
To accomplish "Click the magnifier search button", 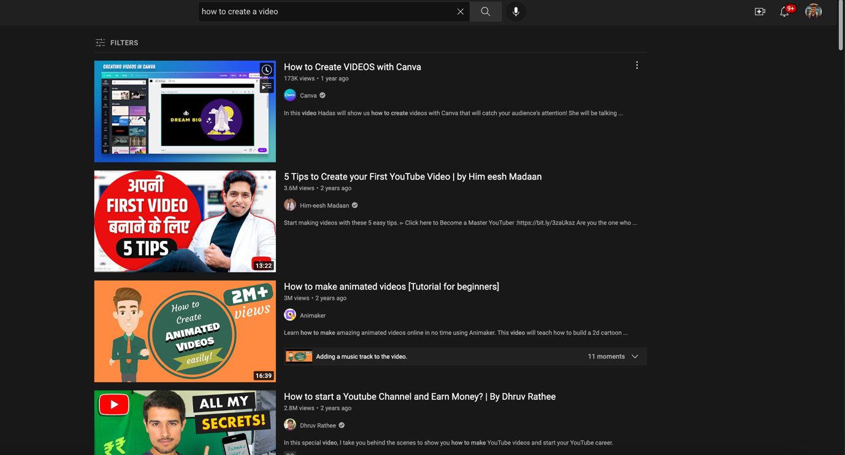I will pos(486,12).
